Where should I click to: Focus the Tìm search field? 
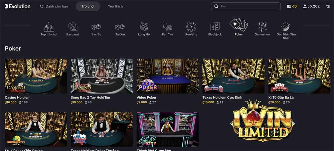point(246,6)
